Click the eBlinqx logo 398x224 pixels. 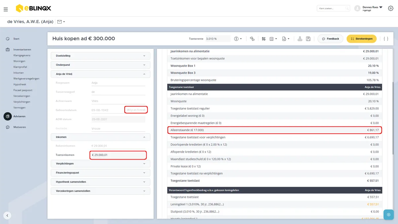tap(33, 8)
